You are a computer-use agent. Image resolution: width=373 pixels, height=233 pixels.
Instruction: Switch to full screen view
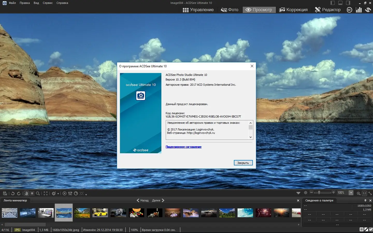tap(46, 193)
